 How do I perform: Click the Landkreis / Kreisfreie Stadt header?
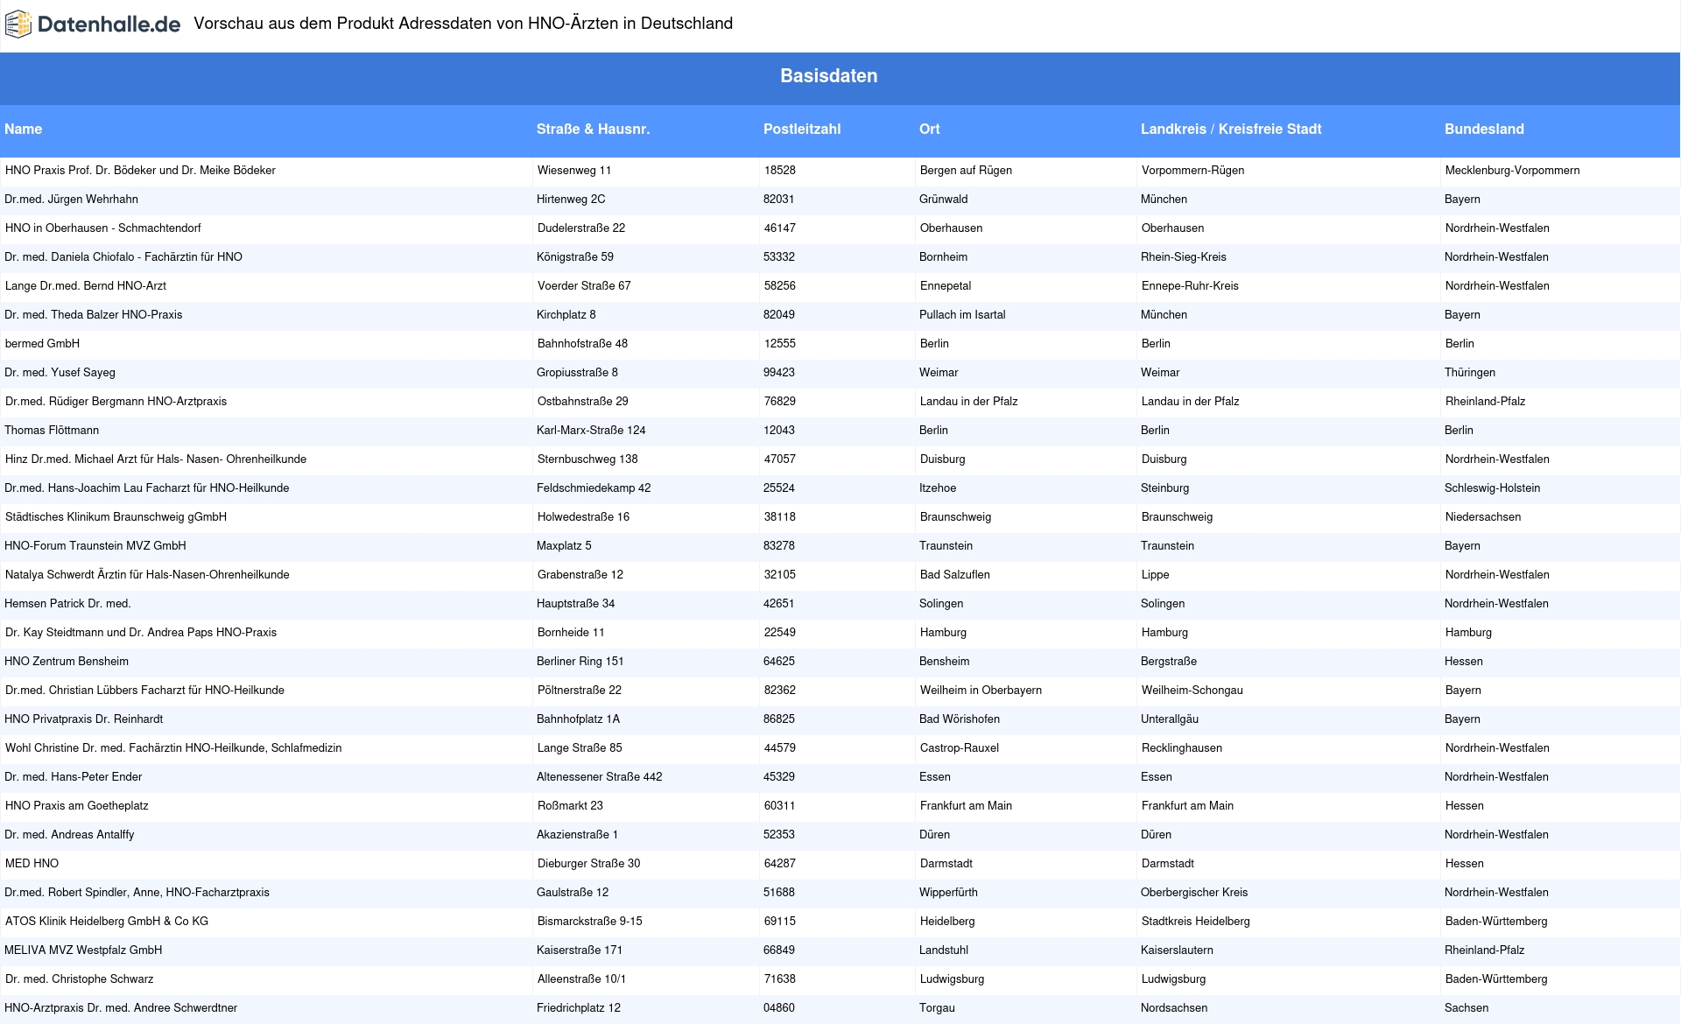1231,130
